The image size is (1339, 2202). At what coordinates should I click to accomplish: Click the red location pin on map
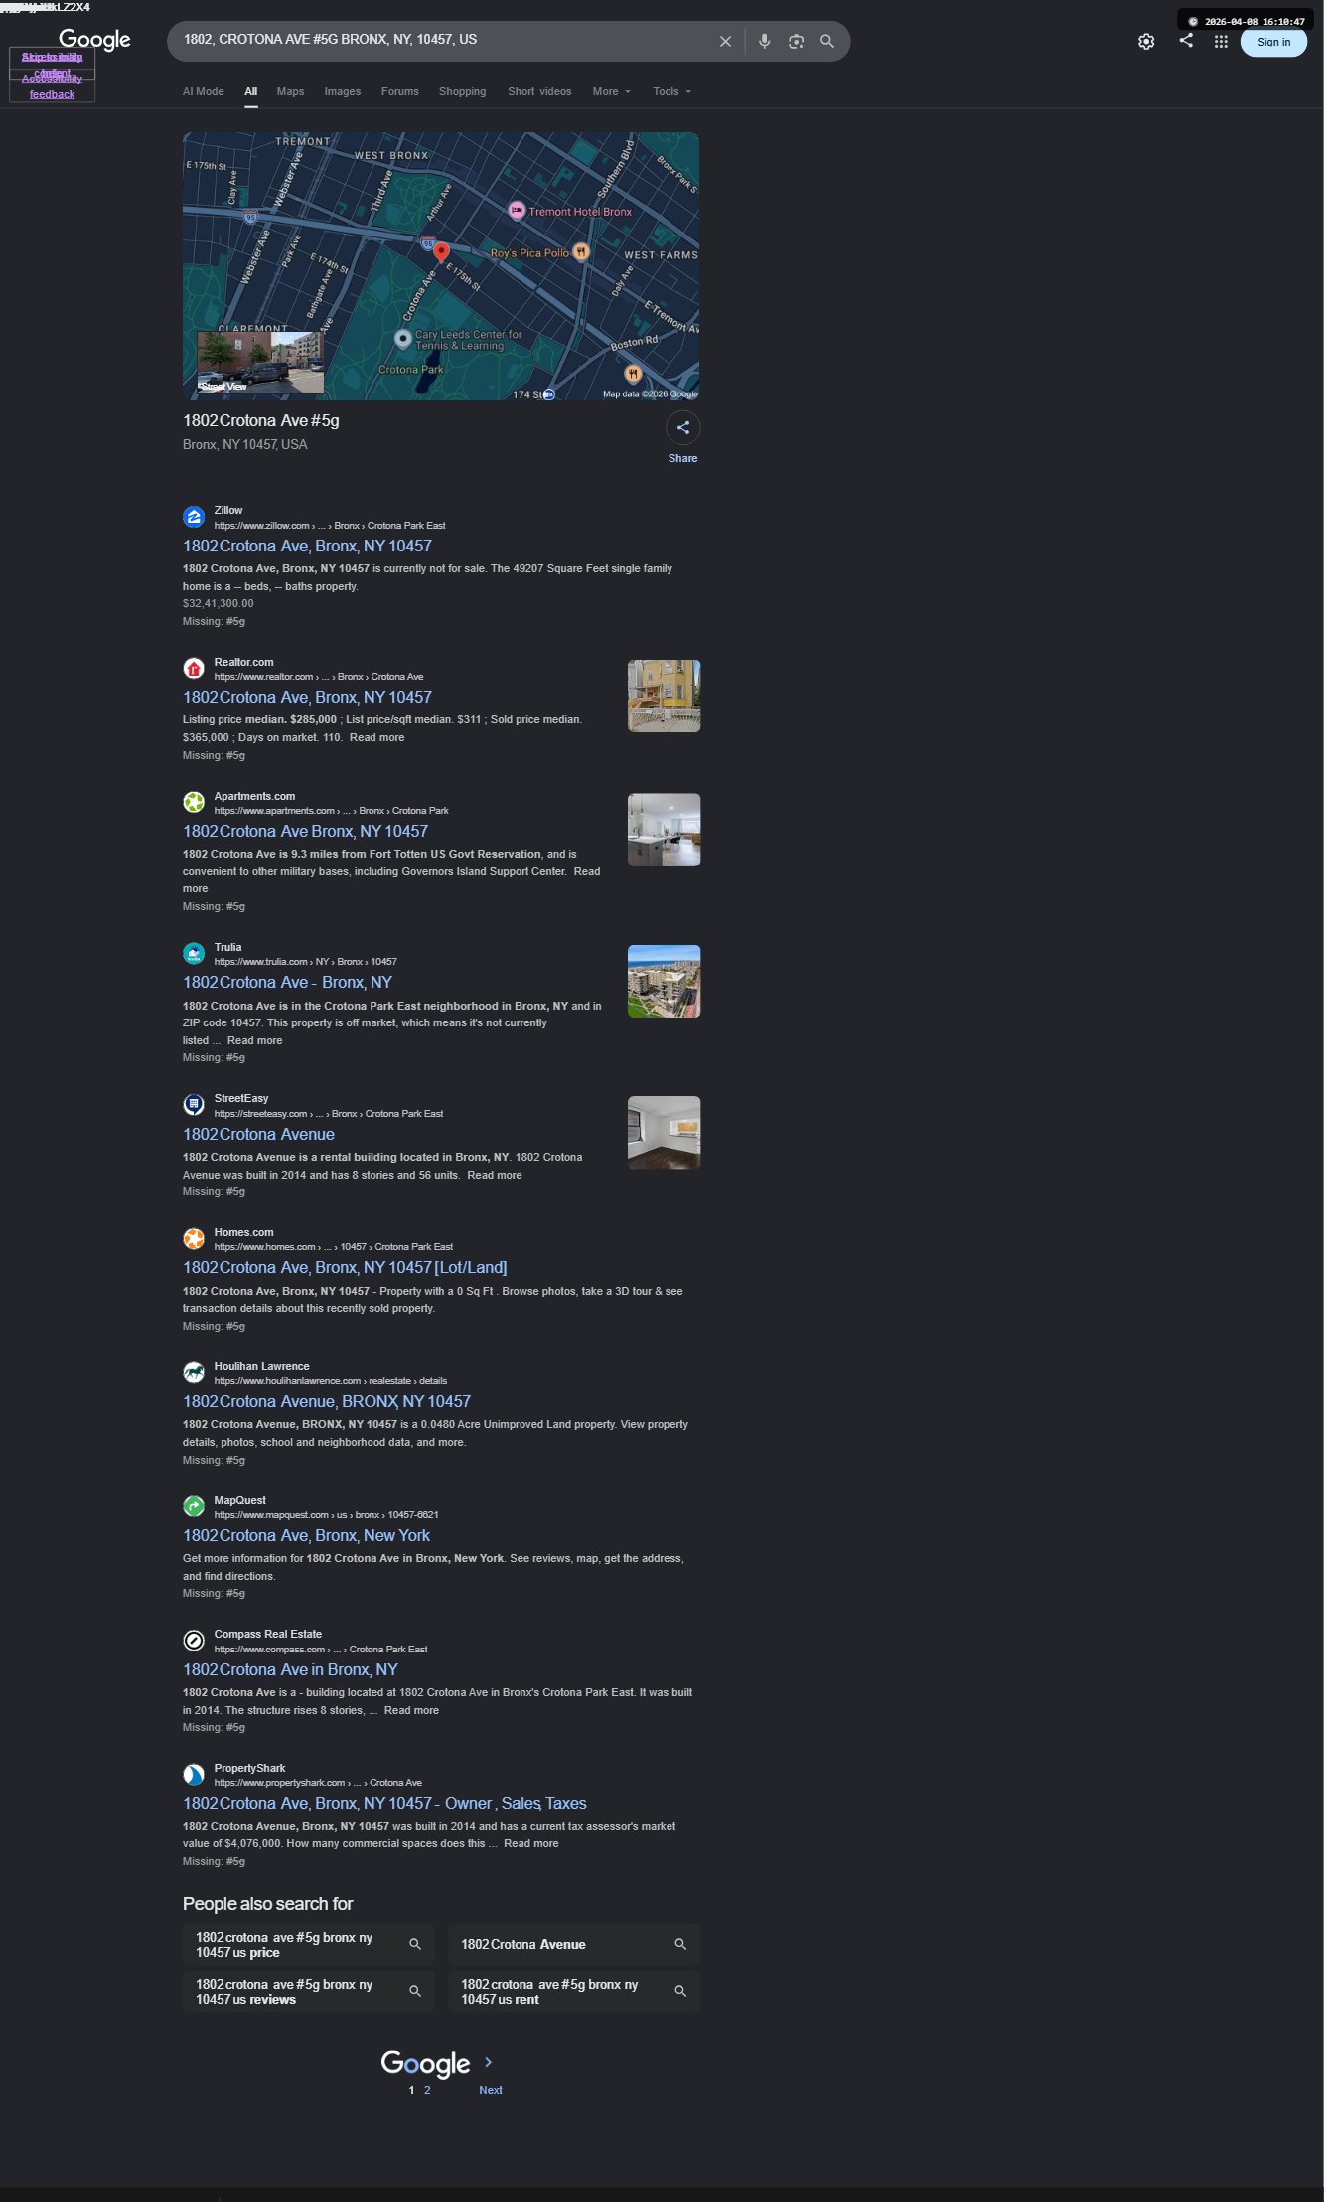click(441, 252)
